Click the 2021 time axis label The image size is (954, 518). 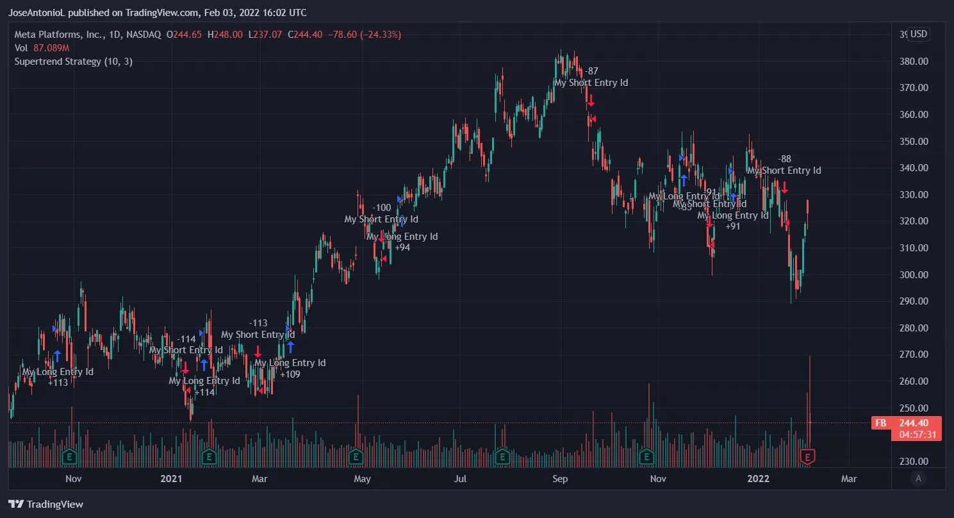click(171, 478)
